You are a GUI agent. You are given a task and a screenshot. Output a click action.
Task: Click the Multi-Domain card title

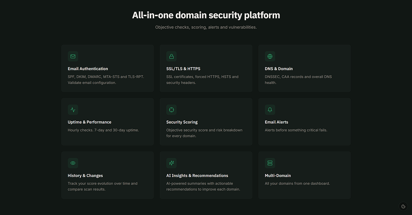(278, 176)
